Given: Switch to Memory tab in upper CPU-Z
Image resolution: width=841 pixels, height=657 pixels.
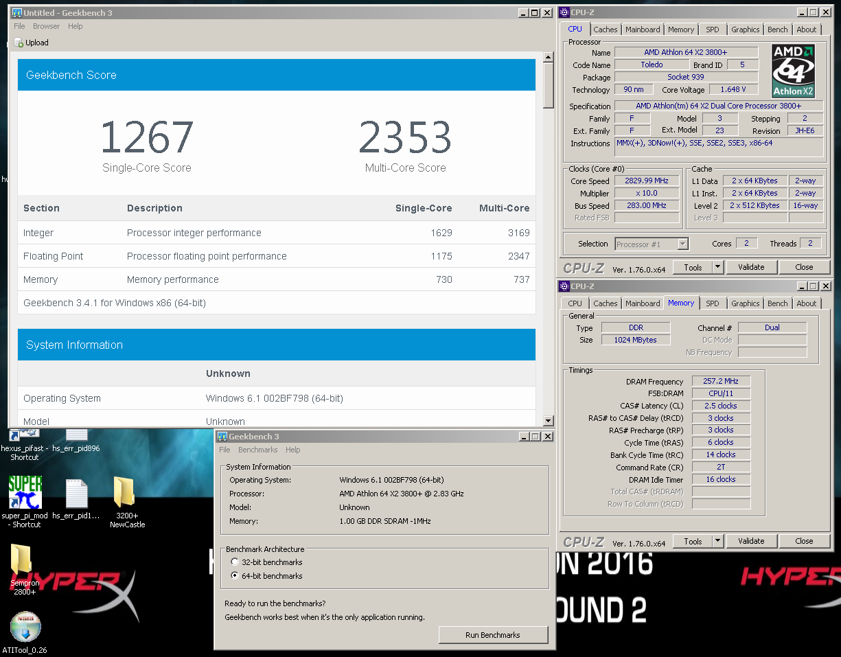Looking at the screenshot, I should pyautogui.click(x=681, y=30).
